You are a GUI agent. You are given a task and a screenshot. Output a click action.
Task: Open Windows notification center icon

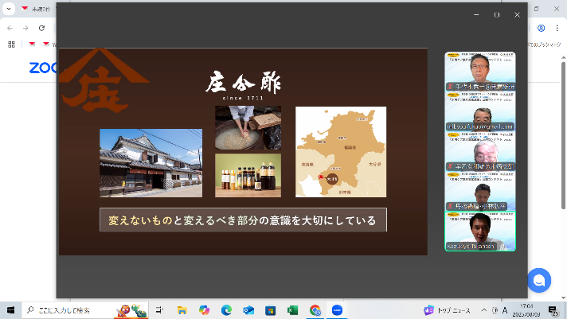(x=553, y=310)
